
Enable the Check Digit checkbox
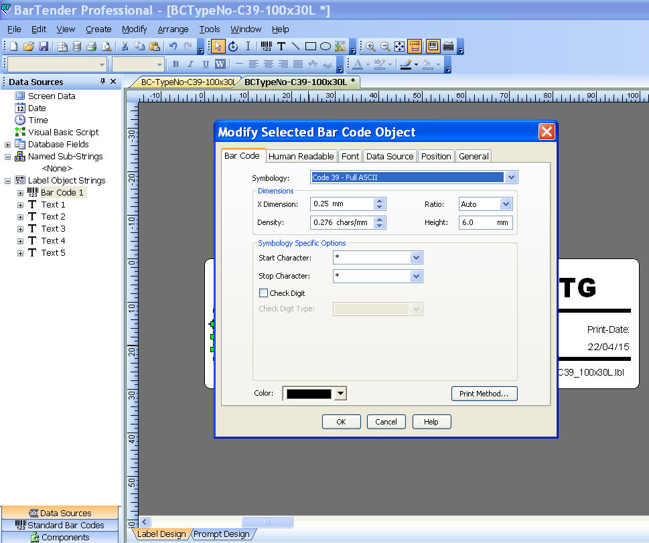(x=263, y=293)
